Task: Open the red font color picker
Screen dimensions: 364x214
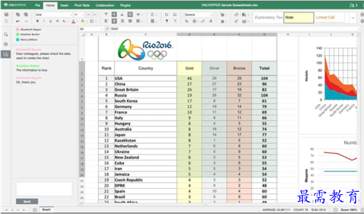Action: (73, 21)
